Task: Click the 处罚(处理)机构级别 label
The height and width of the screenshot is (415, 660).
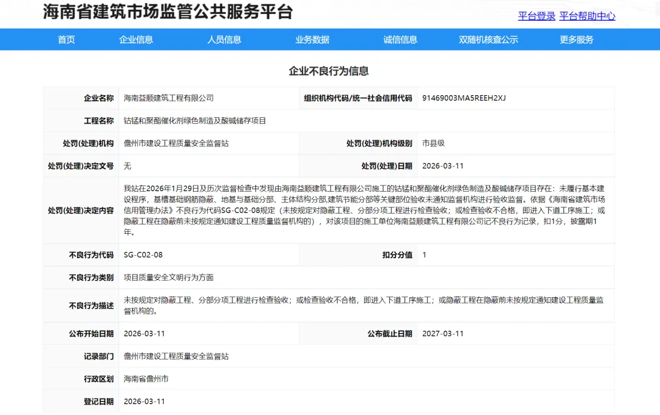Action: coord(380,143)
